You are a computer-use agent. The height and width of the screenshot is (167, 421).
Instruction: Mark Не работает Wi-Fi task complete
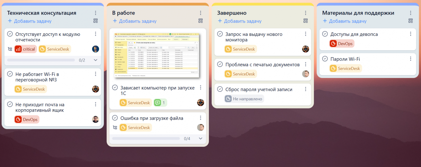click(x=10, y=74)
